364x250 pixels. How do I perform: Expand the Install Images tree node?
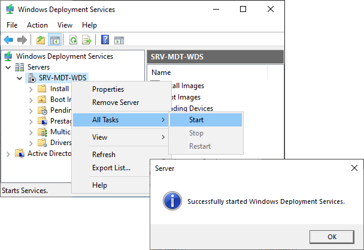(x=31, y=89)
